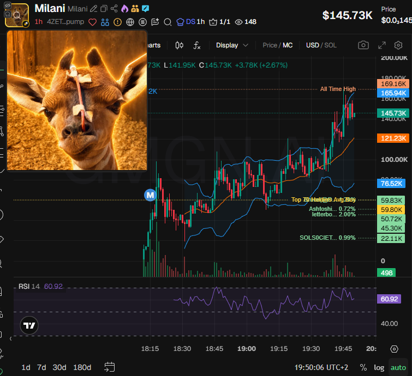Select the 30d time range

pyautogui.click(x=59, y=367)
